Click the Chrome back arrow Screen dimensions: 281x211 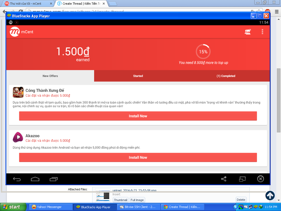(x=5, y=12)
